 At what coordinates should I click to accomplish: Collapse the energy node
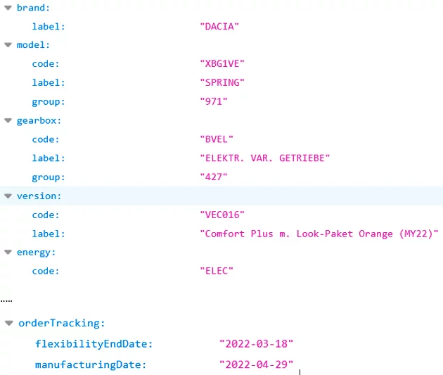click(8, 252)
